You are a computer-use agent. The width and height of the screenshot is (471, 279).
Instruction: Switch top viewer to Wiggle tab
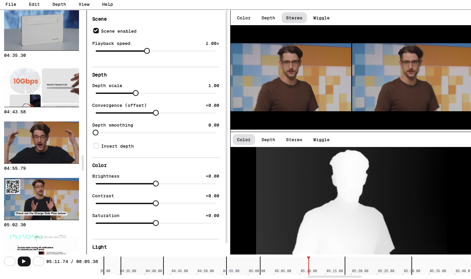point(321,18)
